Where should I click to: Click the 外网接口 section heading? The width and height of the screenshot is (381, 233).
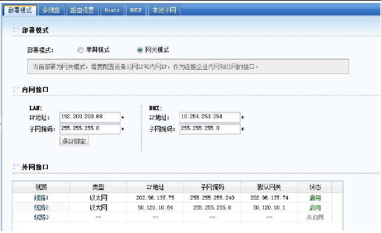(35, 167)
